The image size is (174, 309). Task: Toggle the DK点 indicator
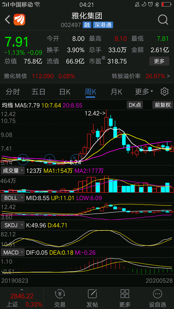[135, 105]
